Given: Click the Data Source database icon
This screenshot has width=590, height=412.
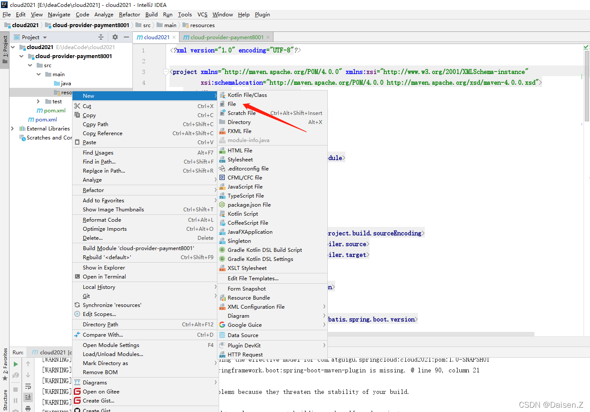Looking at the screenshot, I should click(x=222, y=335).
